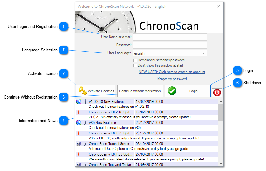Select 'ChronoScan Tutorial Series' news title

pos(109,144)
